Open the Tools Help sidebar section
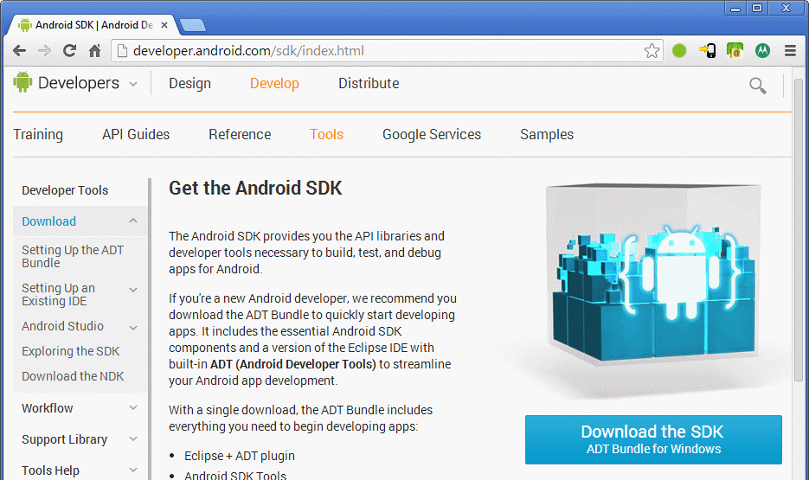Screen dimensions: 809x480 tap(50, 470)
